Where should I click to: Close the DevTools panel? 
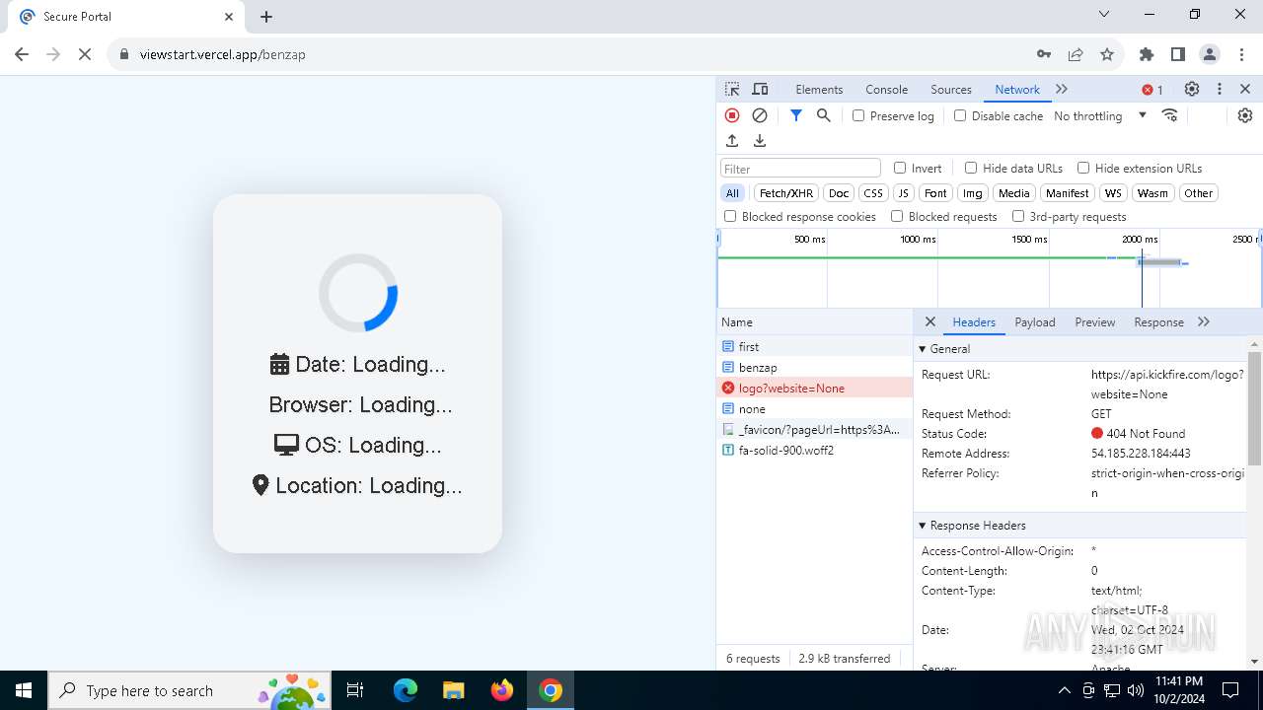coord(1245,89)
